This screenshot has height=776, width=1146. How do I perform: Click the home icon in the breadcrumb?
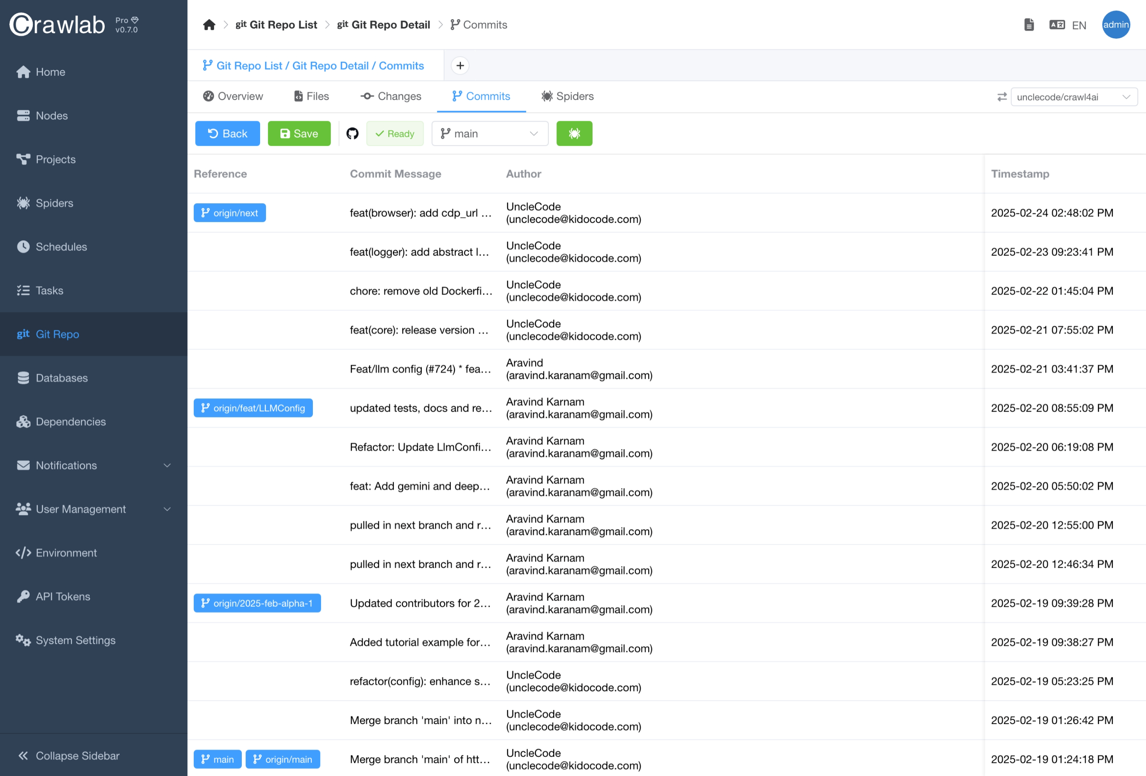click(x=209, y=24)
